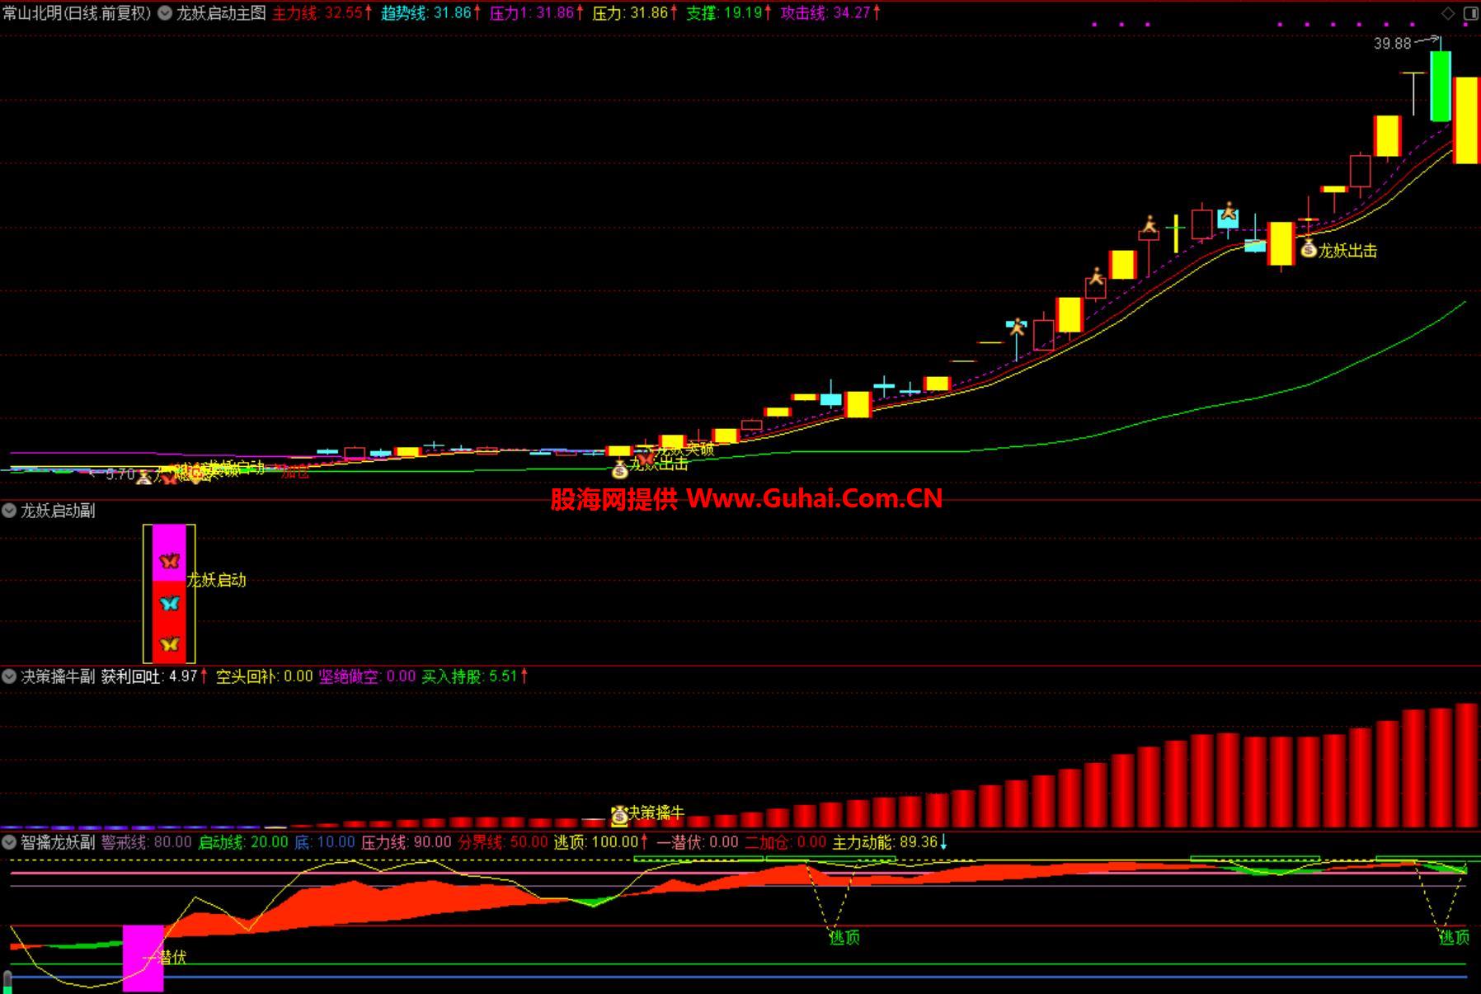Click the 龙妖启动 label beside the butterflies

(217, 580)
